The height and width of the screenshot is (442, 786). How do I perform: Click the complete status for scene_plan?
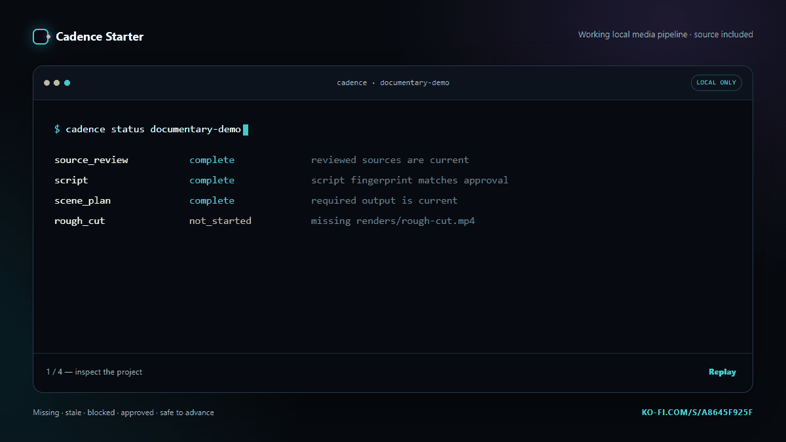(x=212, y=200)
